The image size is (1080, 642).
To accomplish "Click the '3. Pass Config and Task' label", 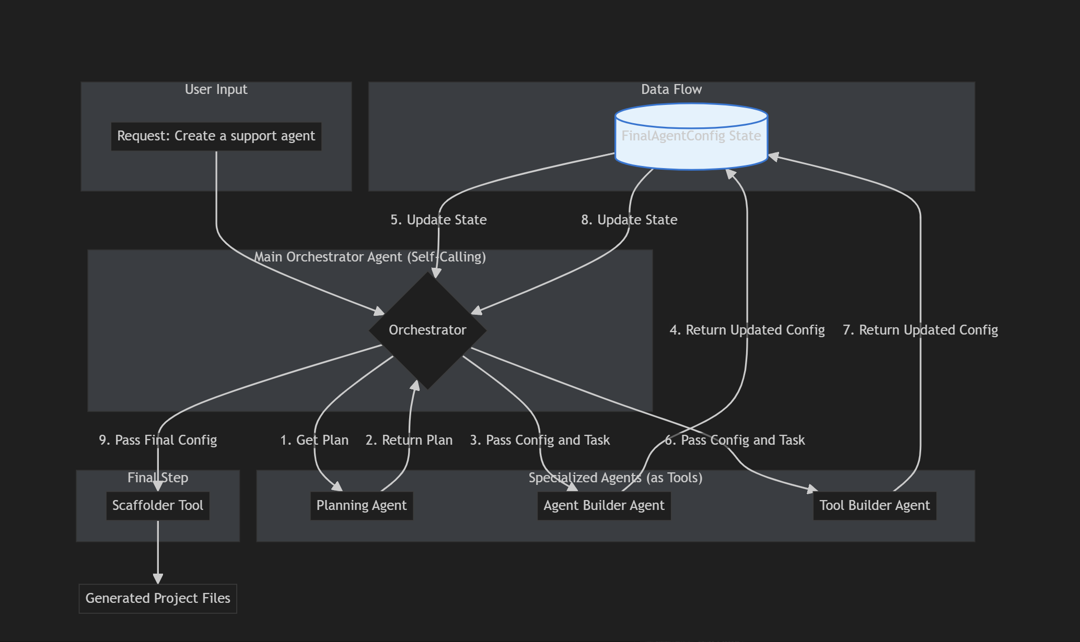I will click(540, 441).
